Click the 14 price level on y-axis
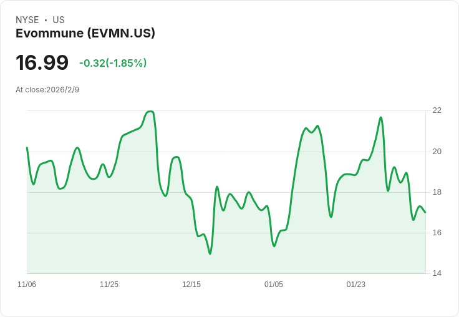The width and height of the screenshot is (459, 317). (x=437, y=273)
